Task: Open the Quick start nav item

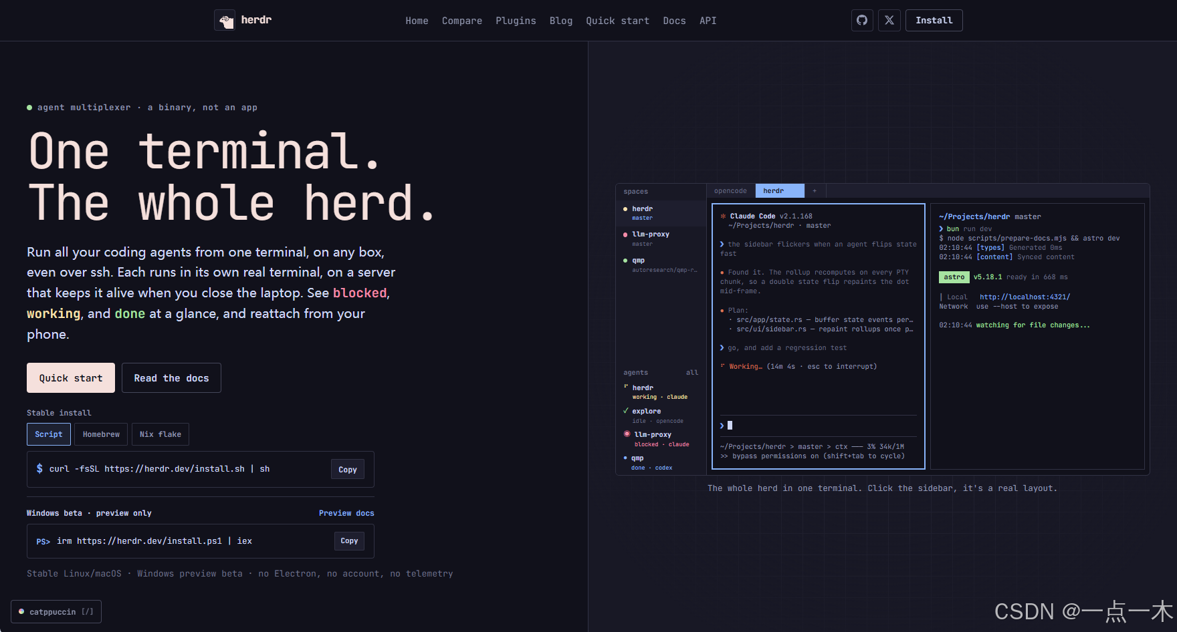Action: [x=618, y=21]
